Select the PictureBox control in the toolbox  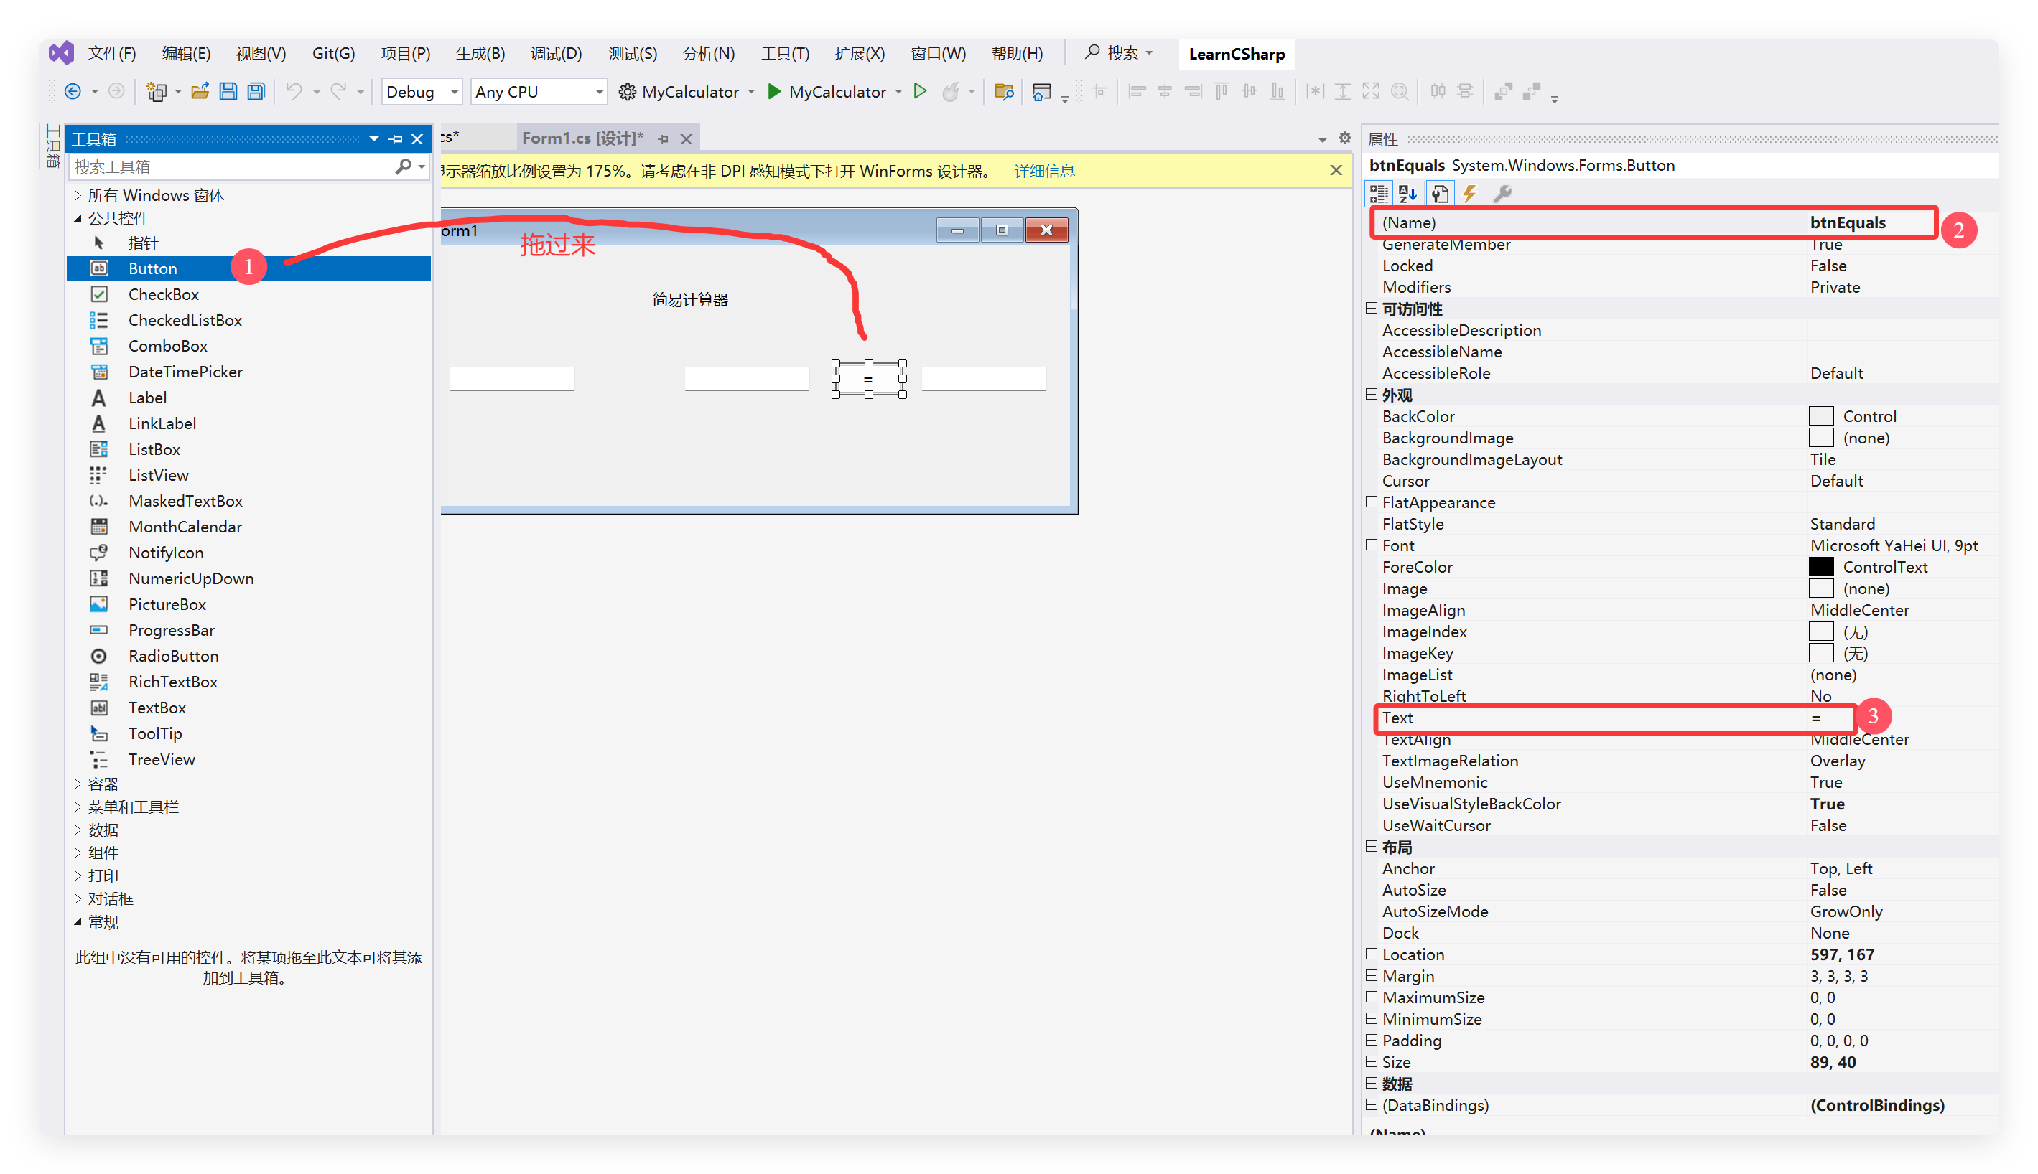coord(167,604)
